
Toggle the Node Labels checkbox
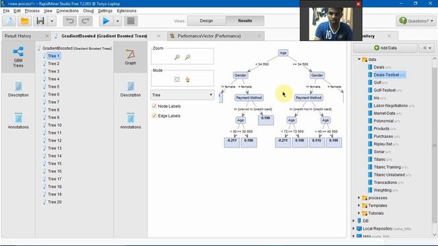tap(154, 106)
